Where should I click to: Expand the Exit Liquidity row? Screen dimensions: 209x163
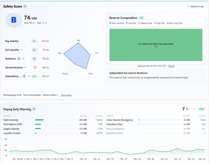coord(21,50)
